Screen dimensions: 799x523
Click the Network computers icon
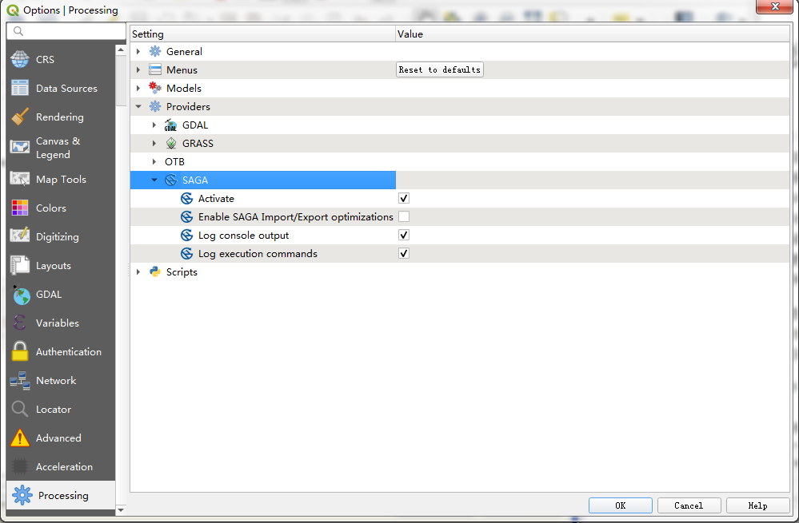pyautogui.click(x=20, y=381)
